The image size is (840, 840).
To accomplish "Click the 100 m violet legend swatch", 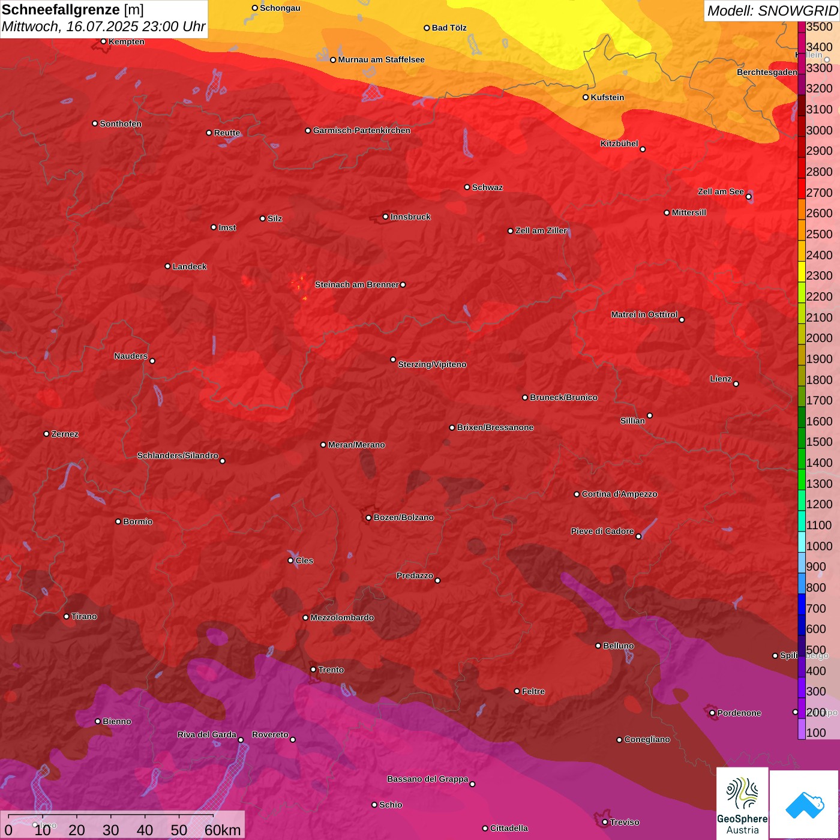I will click(x=802, y=728).
